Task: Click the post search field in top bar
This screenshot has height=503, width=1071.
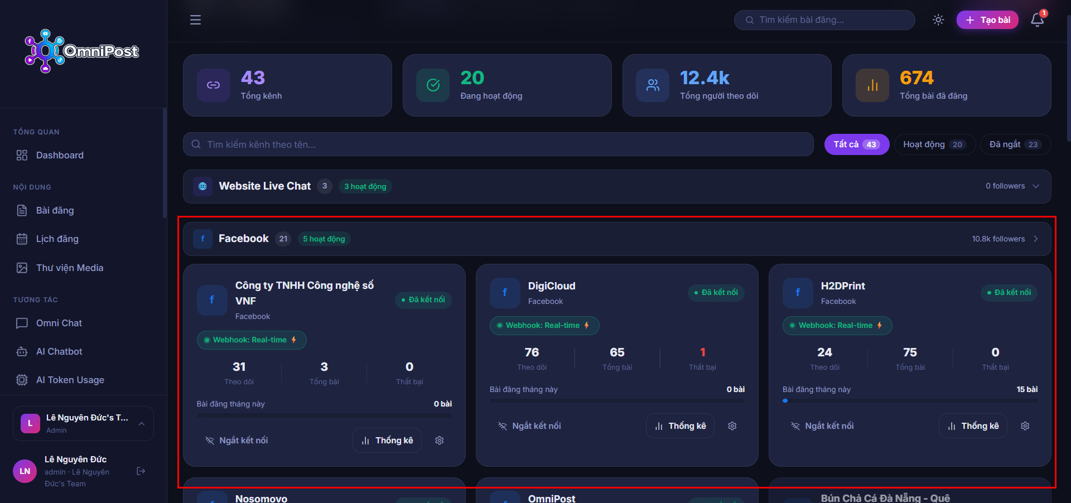Action: pyautogui.click(x=824, y=20)
